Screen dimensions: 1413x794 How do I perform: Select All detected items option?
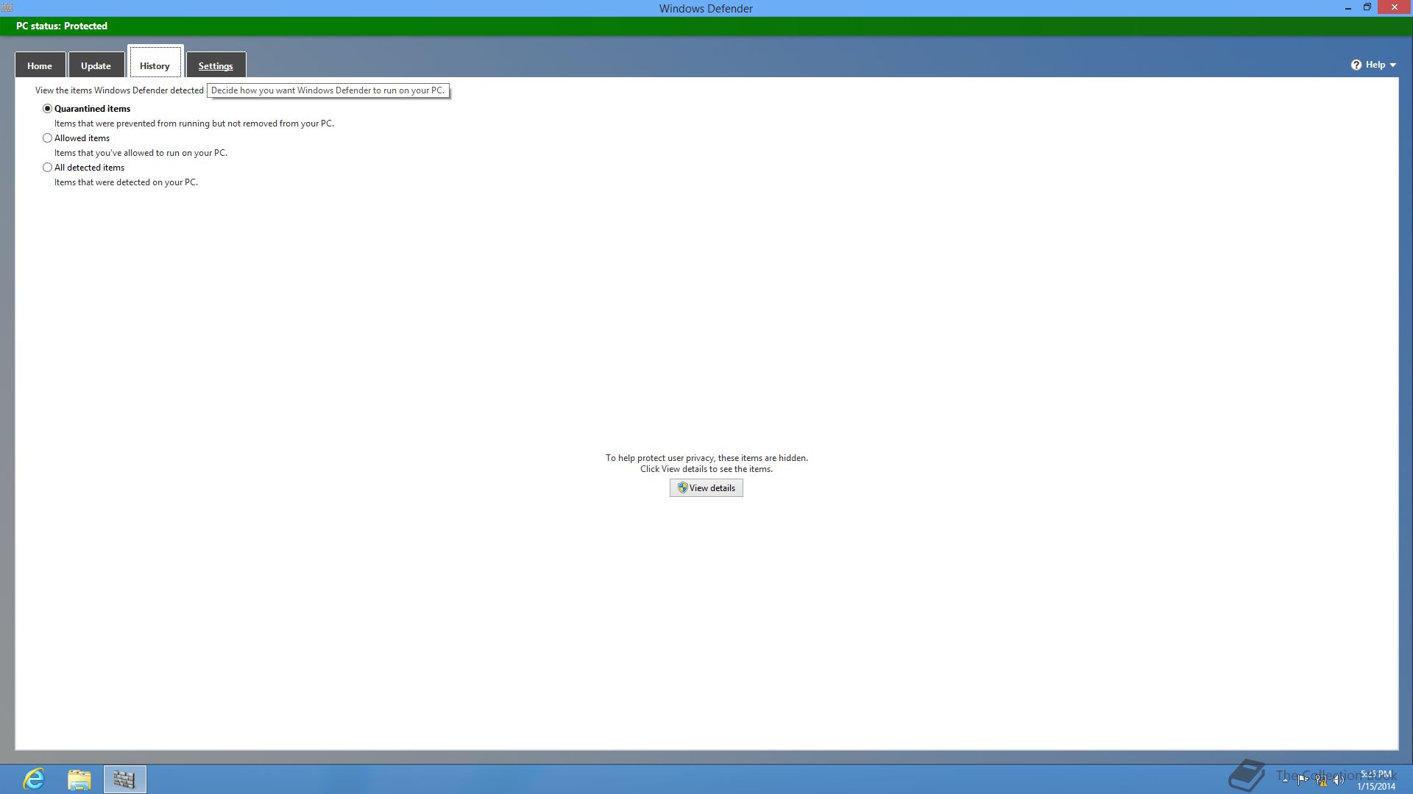pyautogui.click(x=48, y=168)
